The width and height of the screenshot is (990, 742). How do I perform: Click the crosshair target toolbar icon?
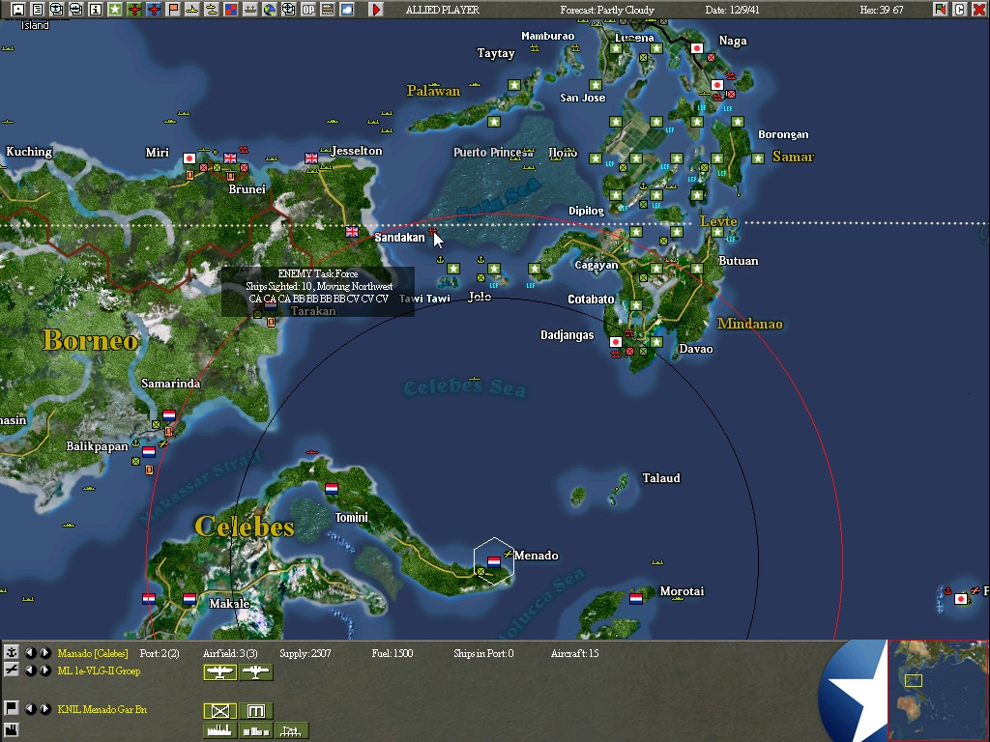(288, 10)
